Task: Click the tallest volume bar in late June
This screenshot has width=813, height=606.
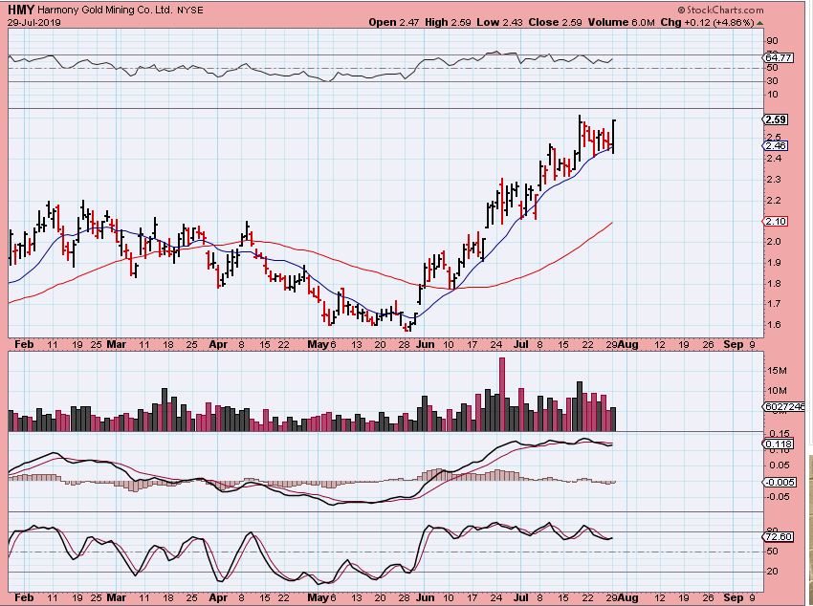Action: coord(501,394)
